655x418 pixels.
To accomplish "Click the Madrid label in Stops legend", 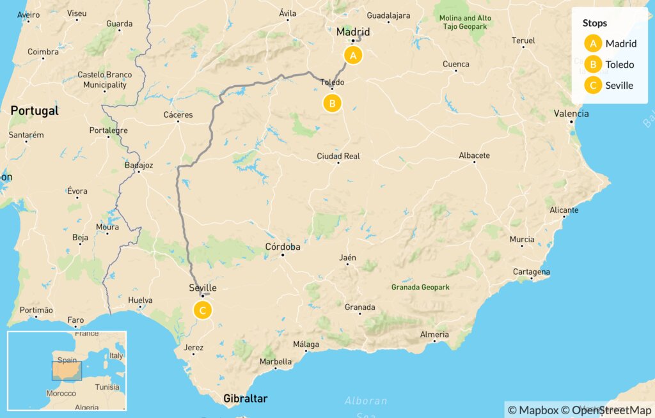I will coord(620,43).
